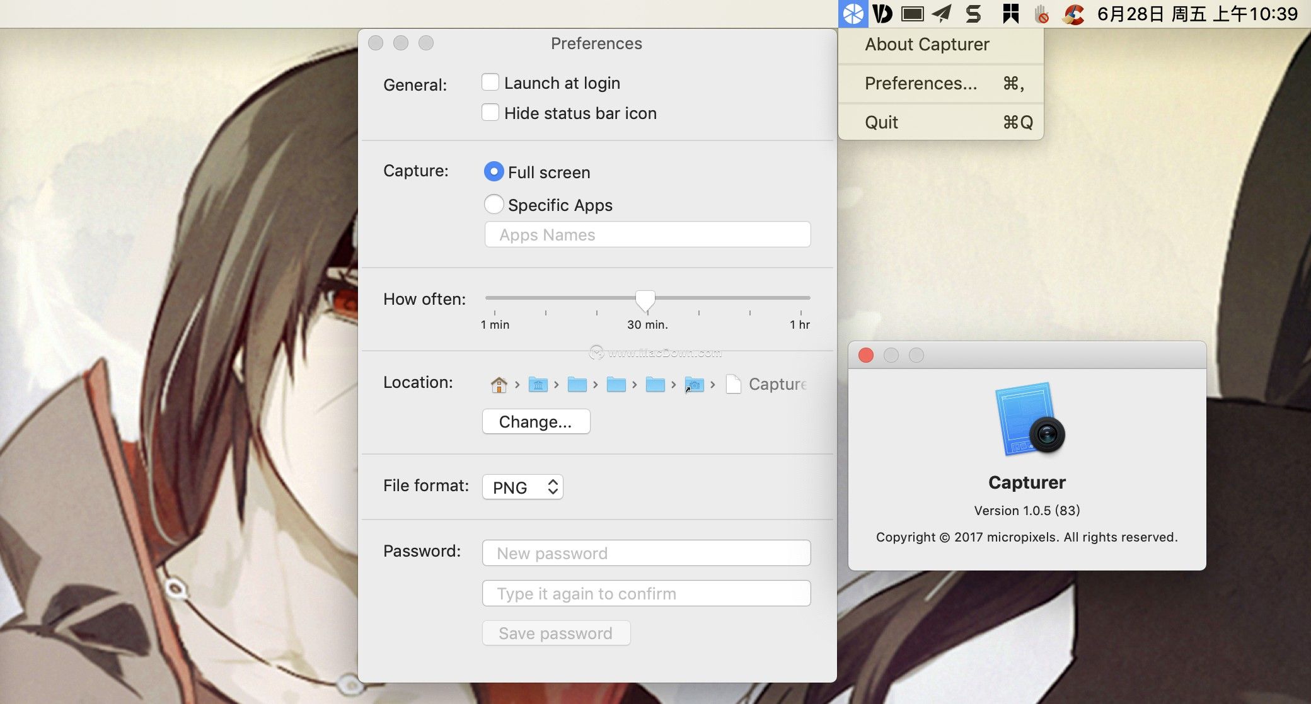Enable Launch at login checkbox

[x=490, y=82]
